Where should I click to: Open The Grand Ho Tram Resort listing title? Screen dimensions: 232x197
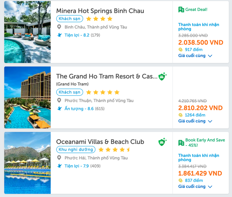click(x=107, y=76)
